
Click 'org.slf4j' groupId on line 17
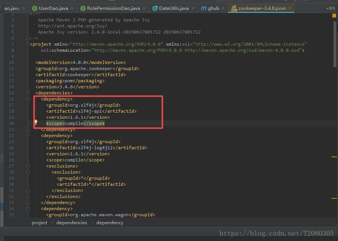point(82,105)
